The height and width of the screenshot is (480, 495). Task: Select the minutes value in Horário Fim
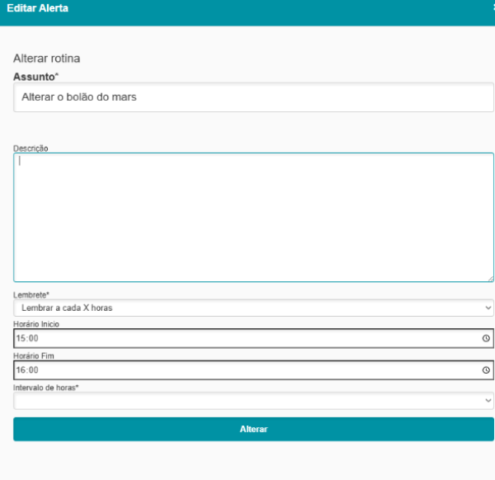coord(34,370)
